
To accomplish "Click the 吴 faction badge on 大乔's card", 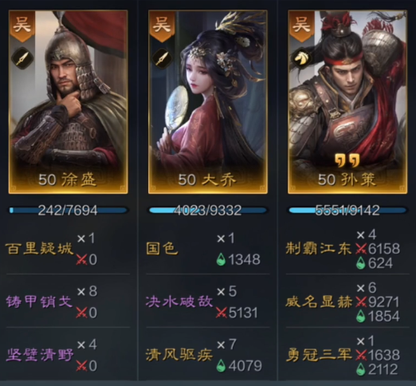I will 162,26.
